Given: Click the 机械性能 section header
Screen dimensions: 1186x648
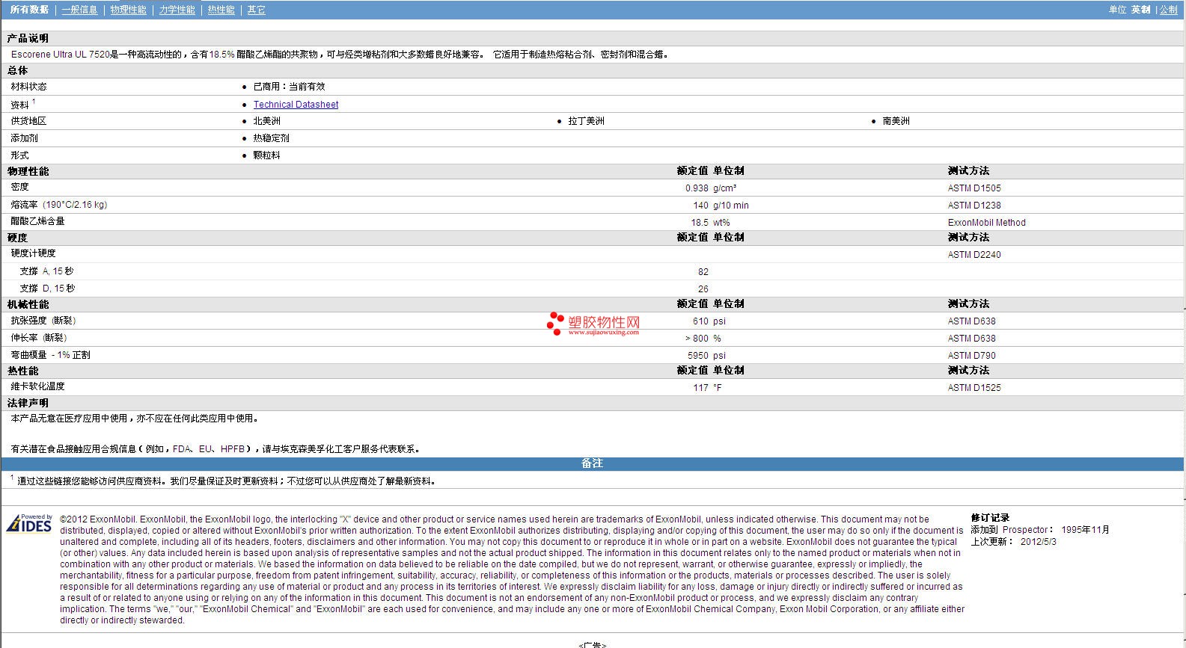Looking at the screenshot, I should 28,304.
